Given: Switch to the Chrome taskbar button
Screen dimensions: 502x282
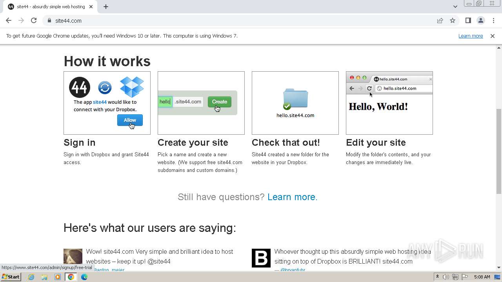Looking at the screenshot, I should (71, 277).
